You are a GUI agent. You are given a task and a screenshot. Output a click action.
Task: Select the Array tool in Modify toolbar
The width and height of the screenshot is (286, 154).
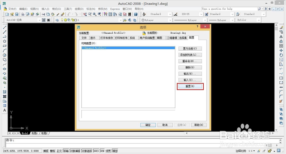(281, 46)
